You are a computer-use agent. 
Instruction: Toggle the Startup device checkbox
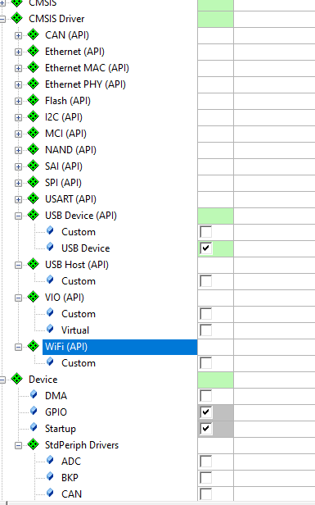click(x=205, y=429)
